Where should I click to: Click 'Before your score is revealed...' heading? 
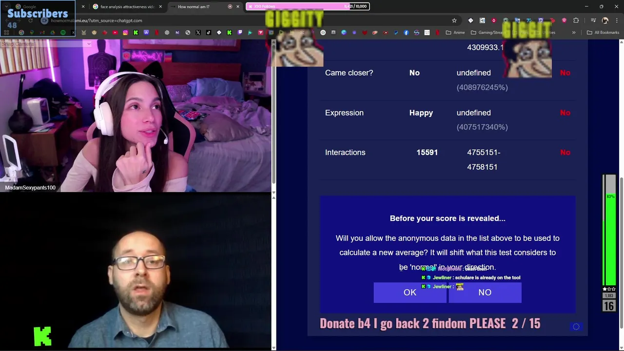pos(448,218)
